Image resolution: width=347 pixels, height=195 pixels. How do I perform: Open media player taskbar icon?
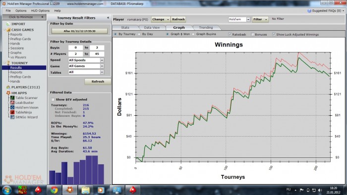101,190
